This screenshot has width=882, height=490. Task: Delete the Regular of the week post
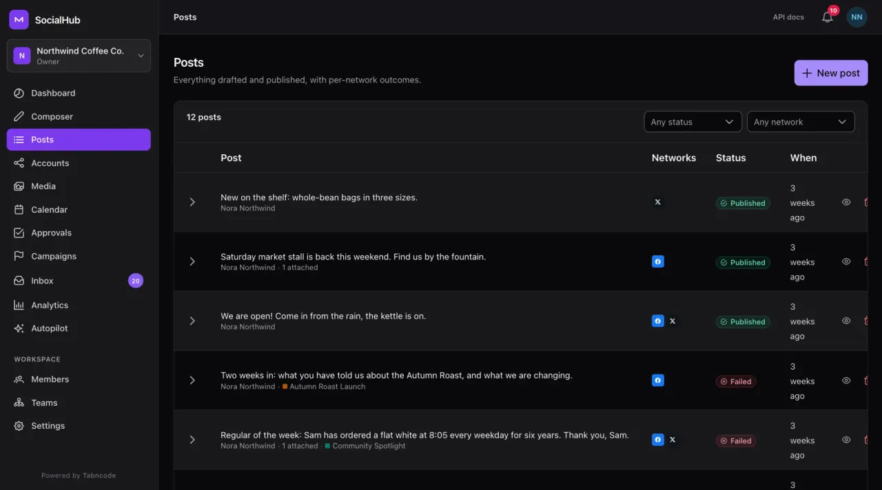pos(865,440)
